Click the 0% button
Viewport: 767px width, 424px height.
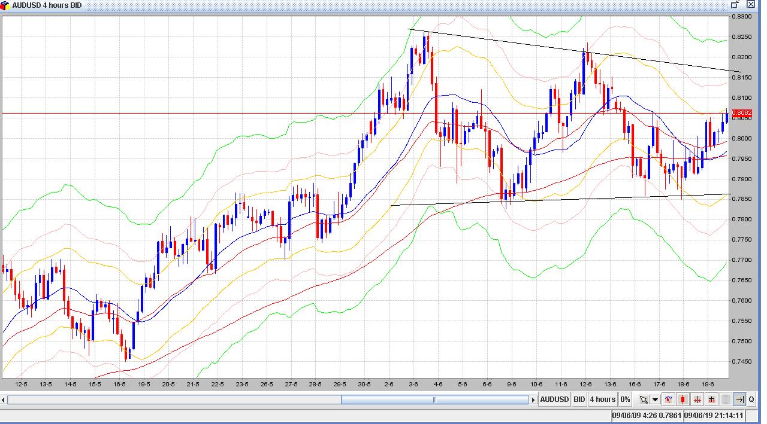click(625, 399)
